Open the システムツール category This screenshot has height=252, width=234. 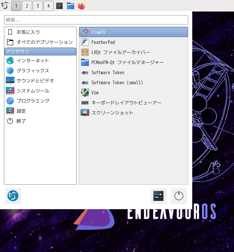(40, 91)
